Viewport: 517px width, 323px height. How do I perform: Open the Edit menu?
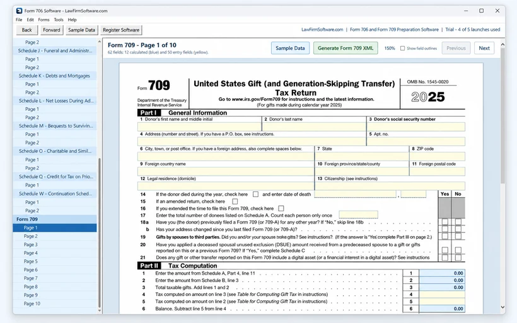pyautogui.click(x=30, y=20)
